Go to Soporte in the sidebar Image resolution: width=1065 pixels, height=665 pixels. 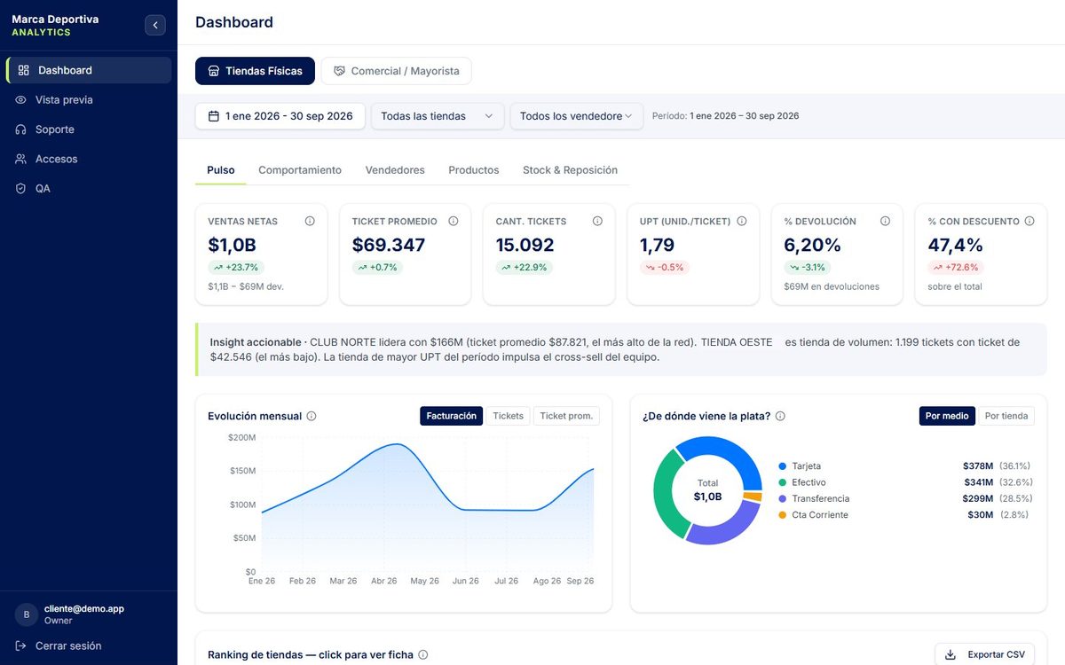pos(89,129)
